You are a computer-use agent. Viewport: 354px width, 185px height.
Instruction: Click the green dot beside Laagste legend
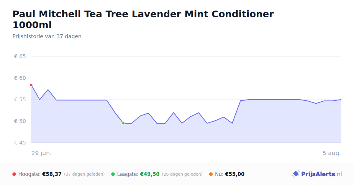[x=113, y=174]
